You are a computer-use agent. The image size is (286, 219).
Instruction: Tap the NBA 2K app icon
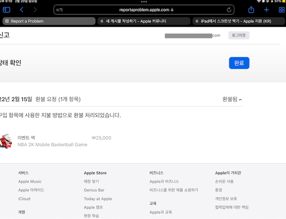[6, 141]
